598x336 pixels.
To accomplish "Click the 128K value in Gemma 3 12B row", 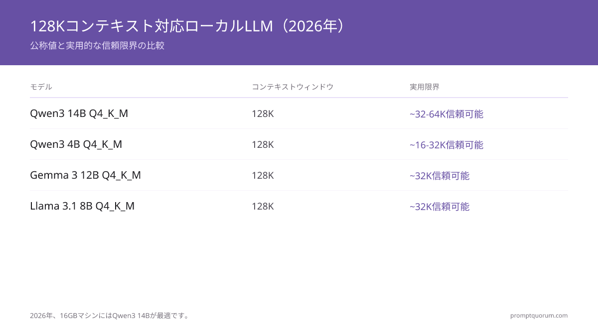I will pyautogui.click(x=263, y=176).
